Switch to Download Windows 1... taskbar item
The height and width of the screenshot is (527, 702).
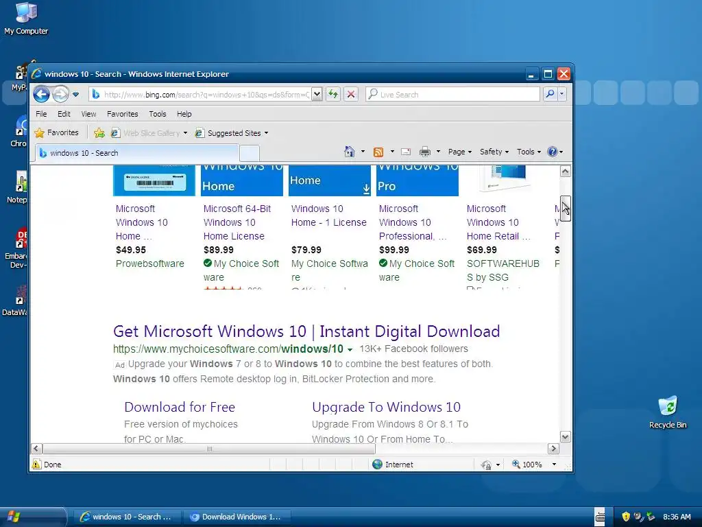237,517
